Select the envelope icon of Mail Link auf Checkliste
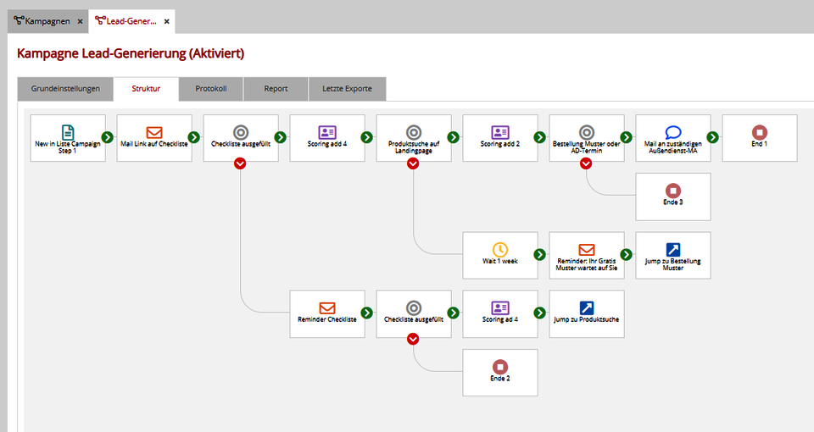The width and height of the screenshot is (814, 432). click(x=154, y=132)
